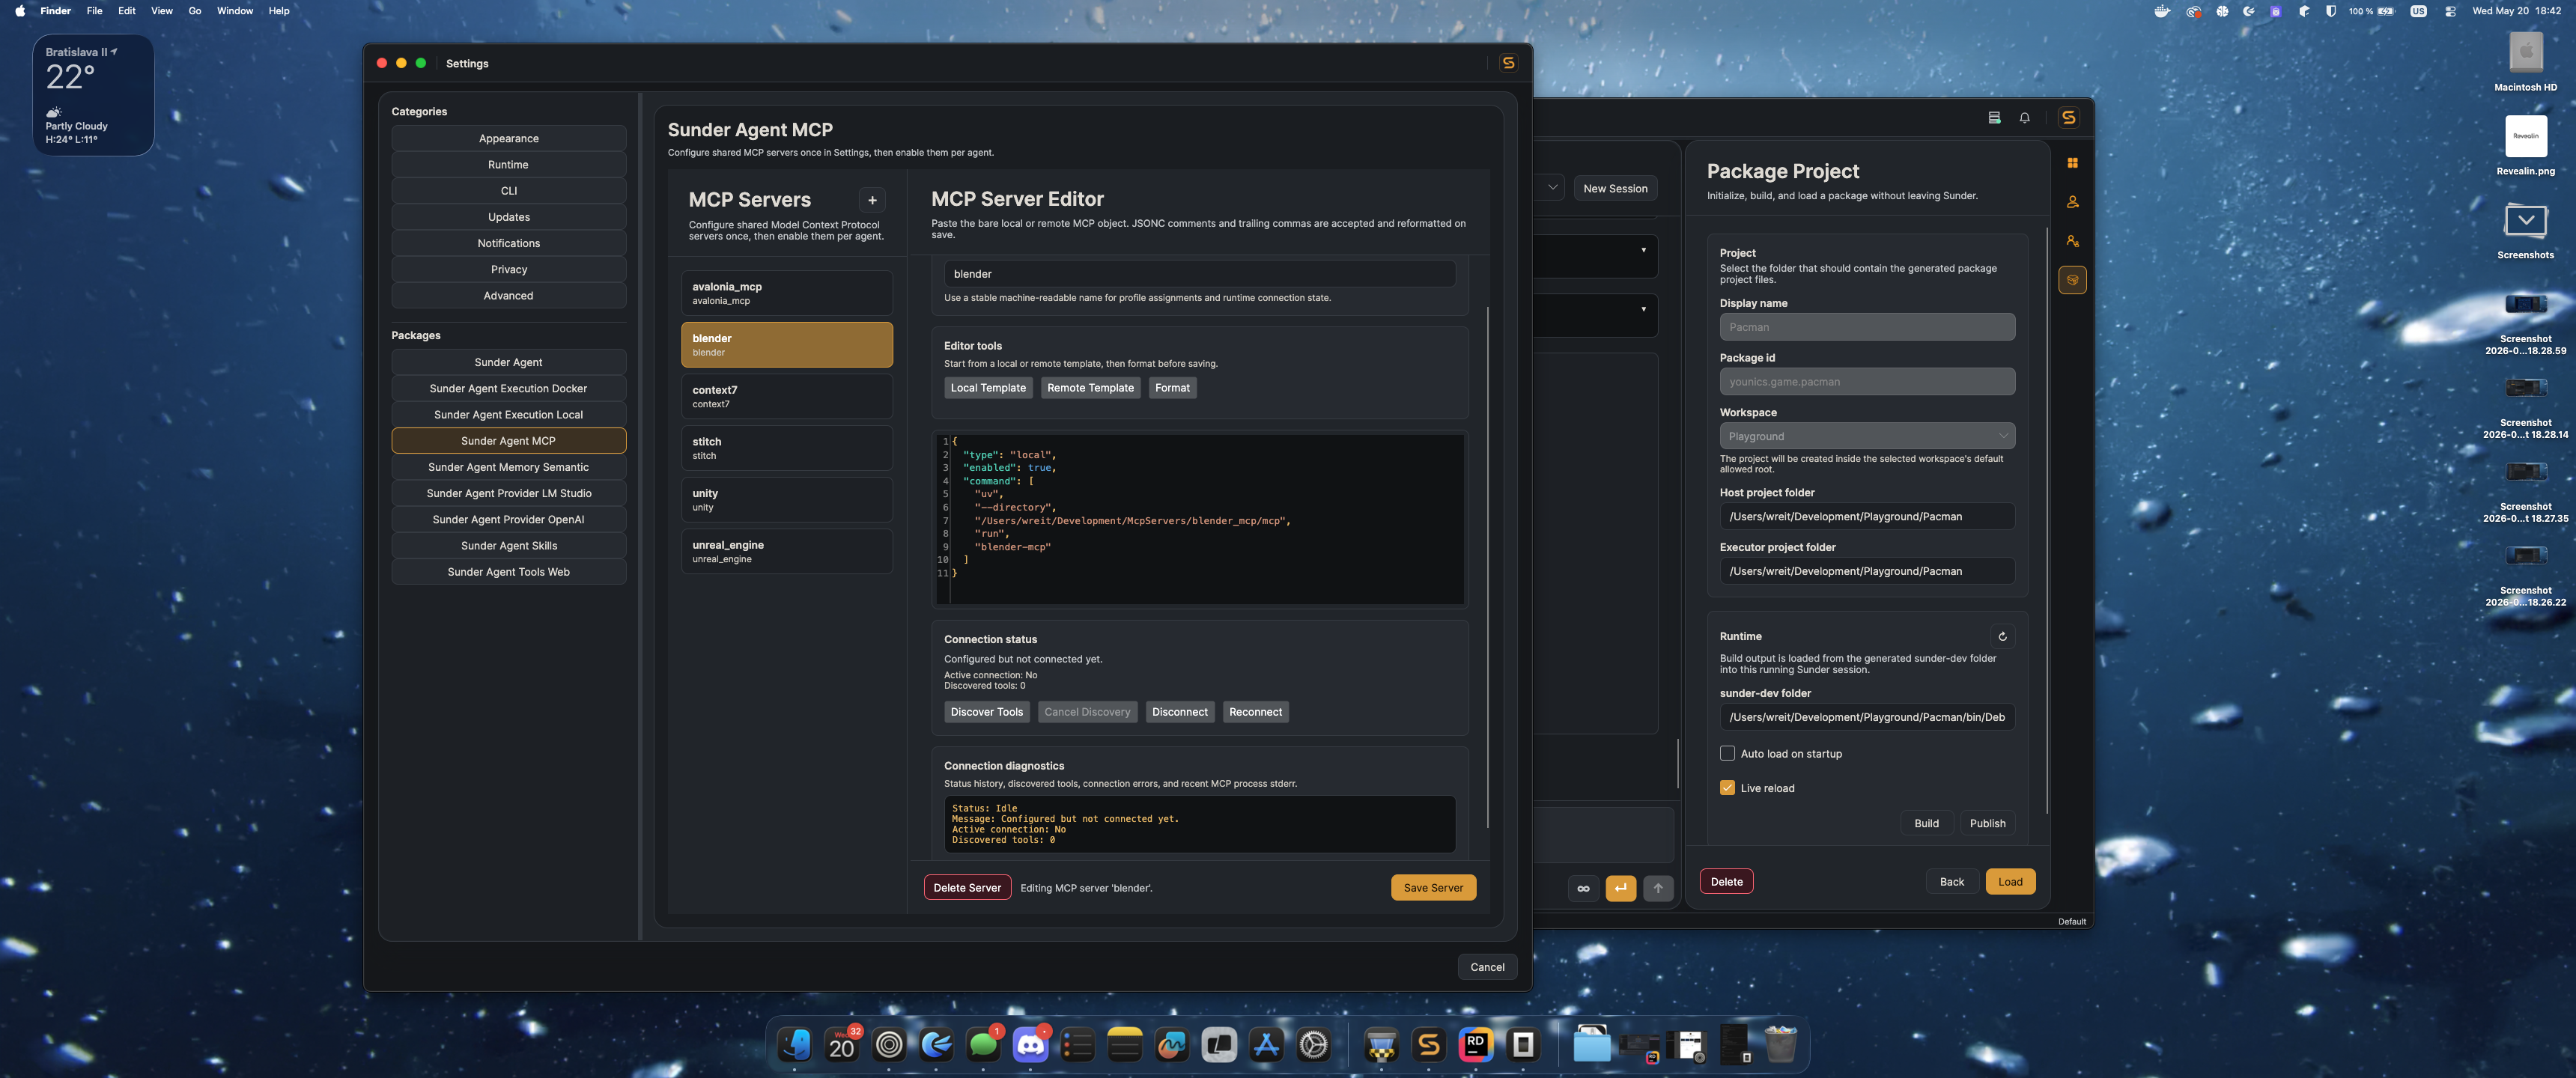This screenshot has width=2576, height=1078.
Task: Open Sunder app in the Dock
Action: pos(1429,1045)
